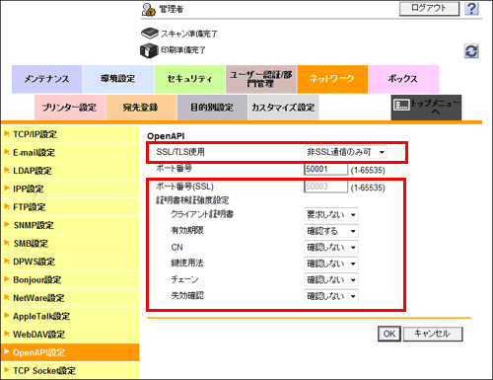The height and width of the screenshot is (380, 493).
Task: Open the 環境設定 tab
Action: (x=118, y=79)
